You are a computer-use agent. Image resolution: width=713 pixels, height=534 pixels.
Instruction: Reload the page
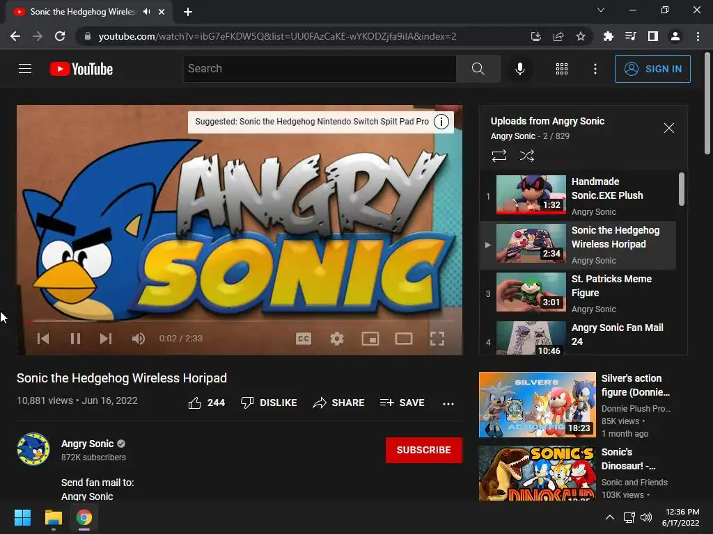(x=60, y=36)
